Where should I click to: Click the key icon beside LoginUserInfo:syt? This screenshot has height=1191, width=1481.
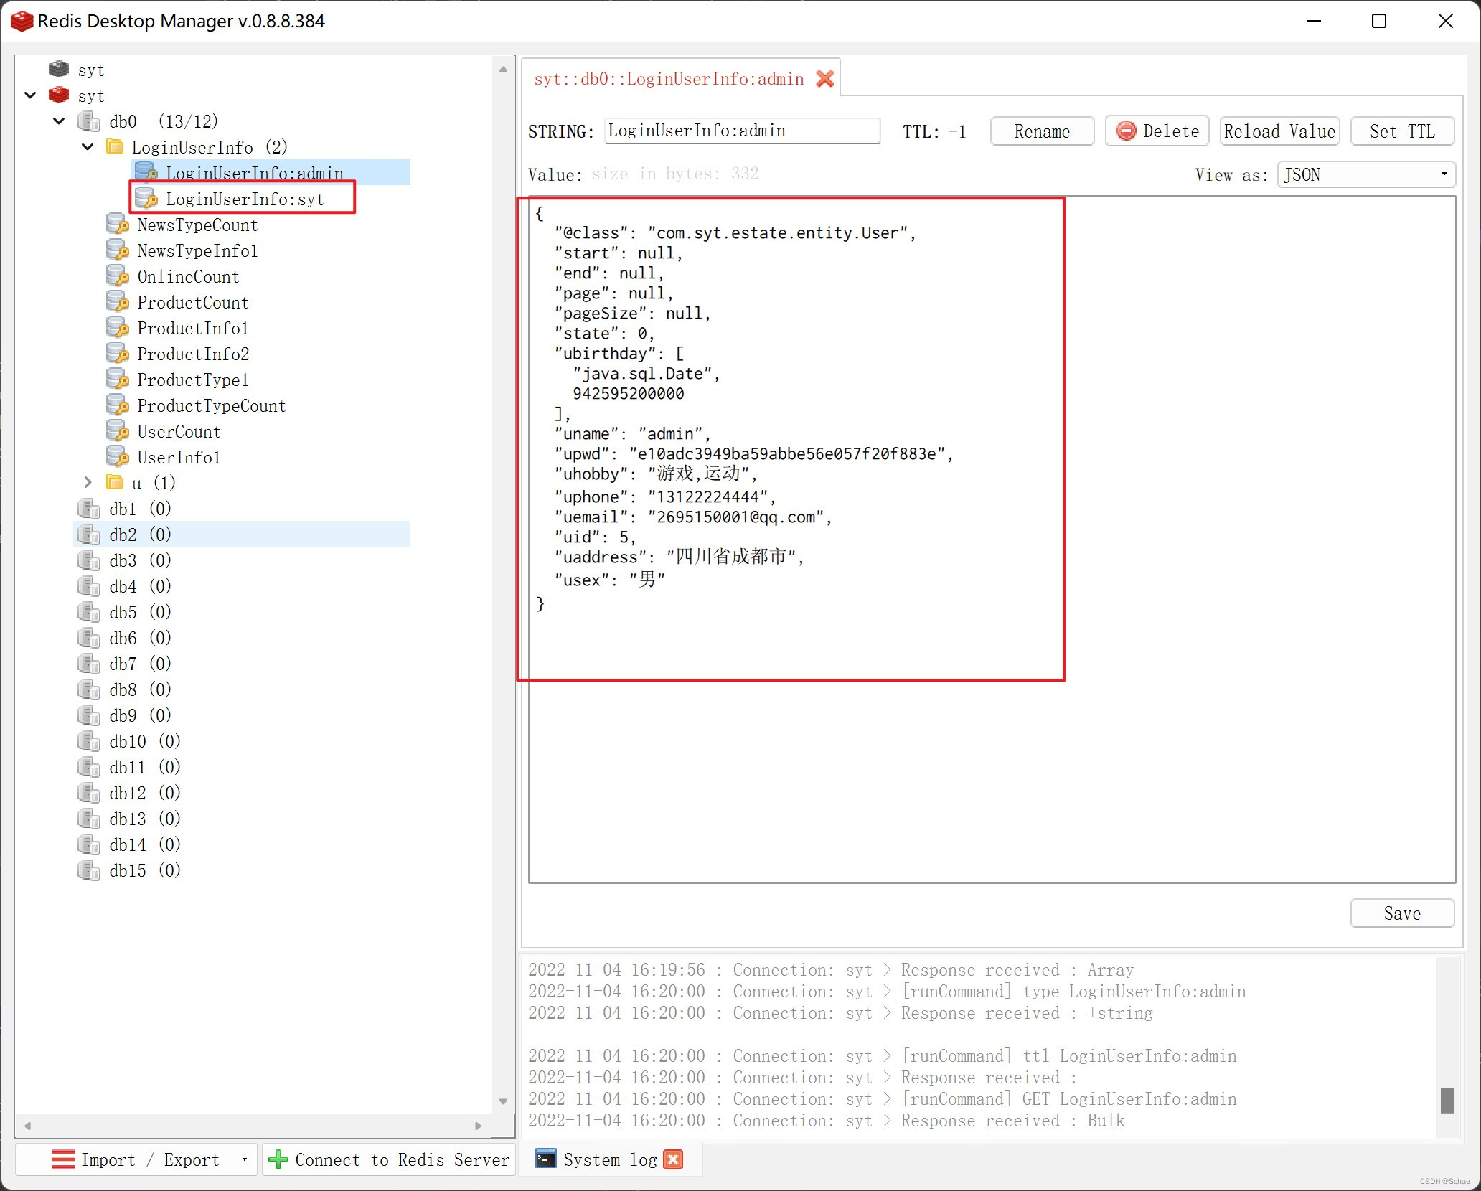click(x=146, y=198)
